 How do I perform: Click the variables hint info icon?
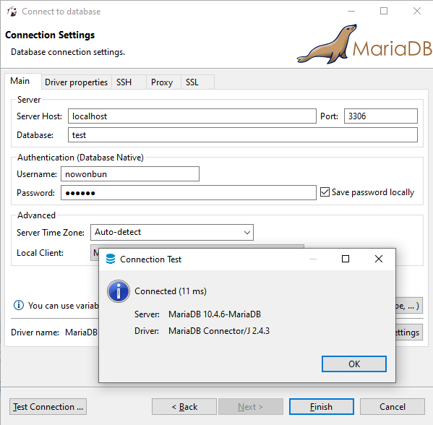tap(19, 305)
